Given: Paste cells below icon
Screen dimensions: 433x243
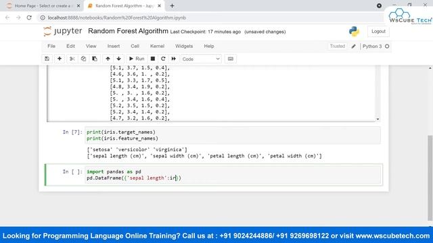Looking at the screenshot, I should click(x=95, y=59).
